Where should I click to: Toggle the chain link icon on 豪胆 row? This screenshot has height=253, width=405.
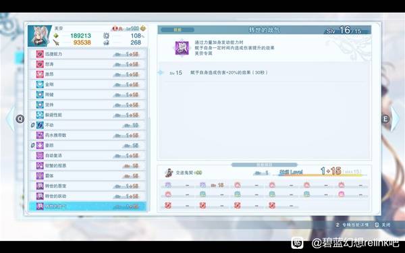[x=33, y=145]
